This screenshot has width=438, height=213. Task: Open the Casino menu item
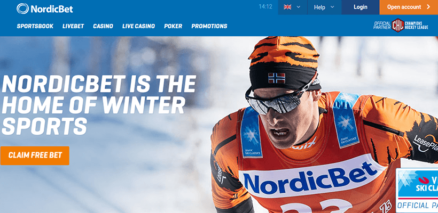point(103,26)
